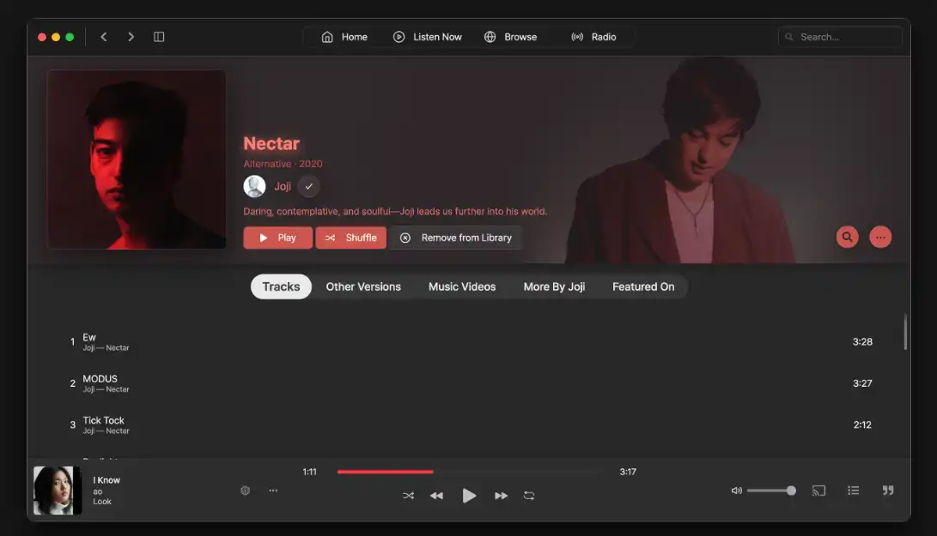Click the 3:17 total time label

click(628, 472)
